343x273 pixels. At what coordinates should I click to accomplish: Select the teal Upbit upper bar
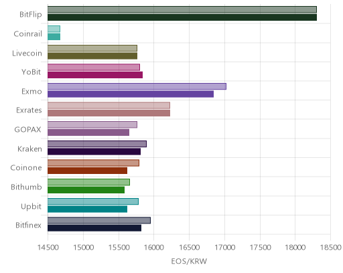click(x=93, y=201)
